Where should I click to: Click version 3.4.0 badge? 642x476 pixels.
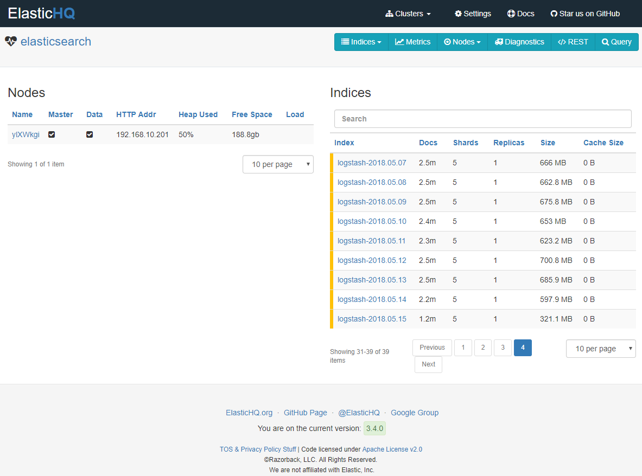coord(374,429)
